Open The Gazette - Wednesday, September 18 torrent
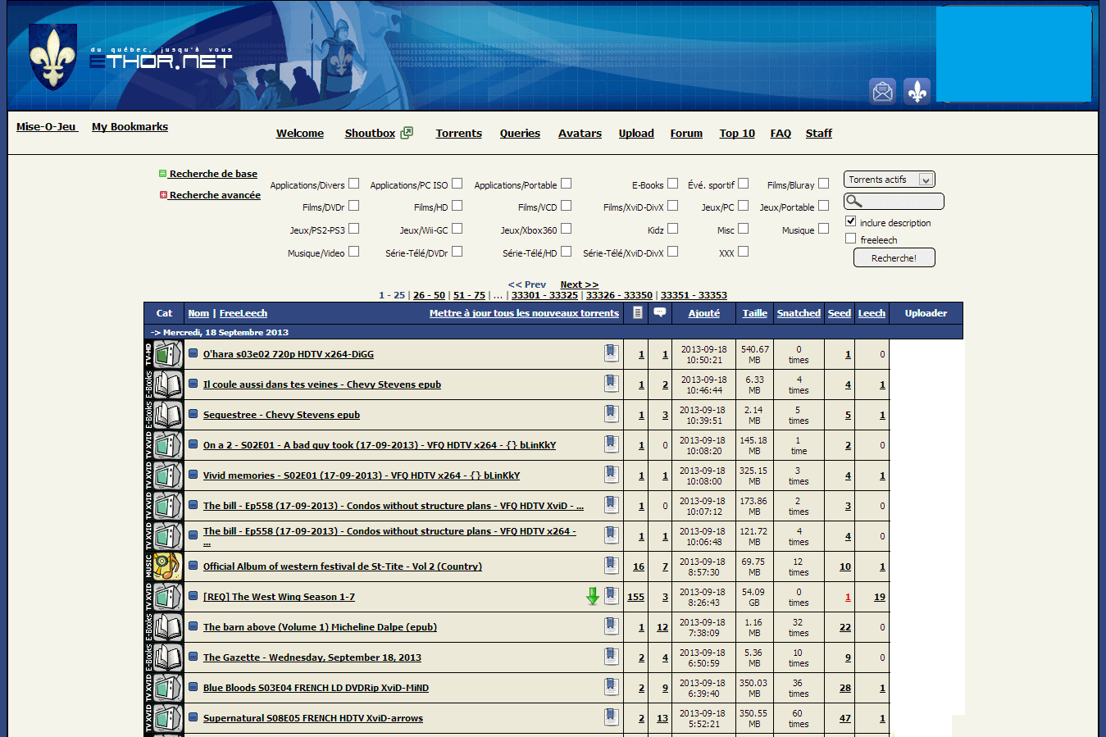 point(312,657)
